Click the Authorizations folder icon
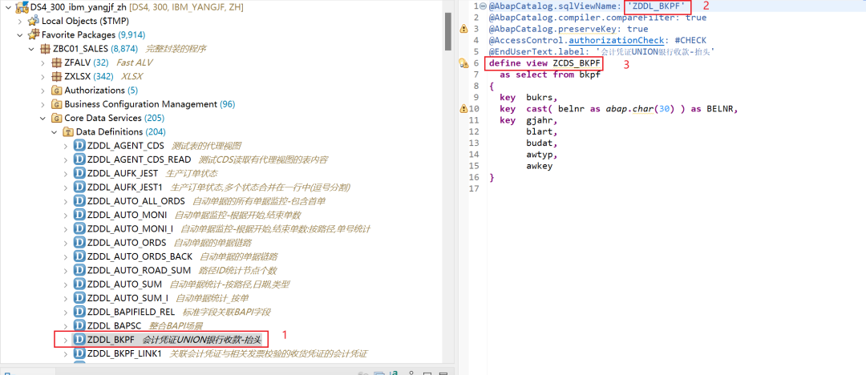Image resolution: width=866 pixels, height=375 pixels. coord(56,90)
